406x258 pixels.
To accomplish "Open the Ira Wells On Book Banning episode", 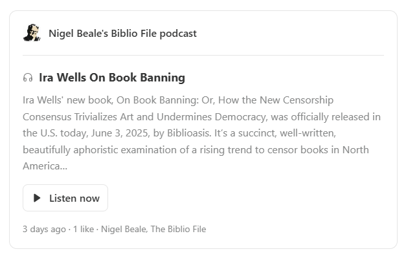I will (x=112, y=78).
